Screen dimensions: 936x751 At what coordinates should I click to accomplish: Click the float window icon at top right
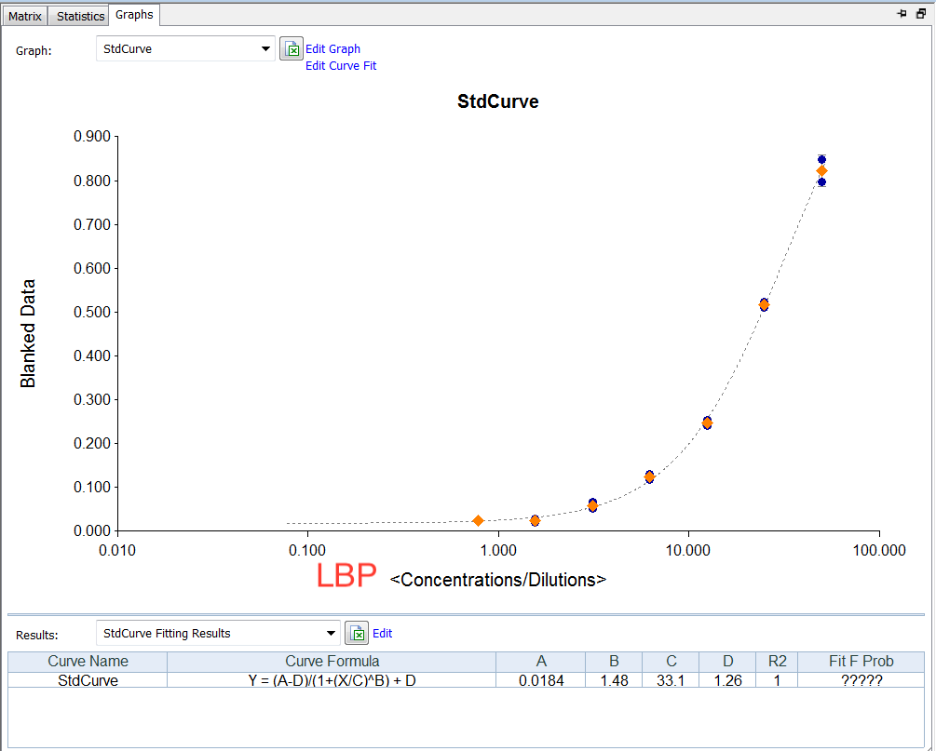click(921, 14)
